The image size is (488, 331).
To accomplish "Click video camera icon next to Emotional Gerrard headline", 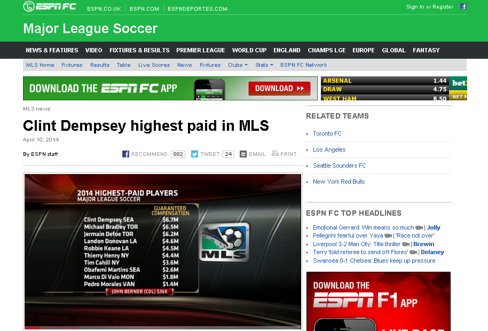I will pyautogui.click(x=419, y=228).
